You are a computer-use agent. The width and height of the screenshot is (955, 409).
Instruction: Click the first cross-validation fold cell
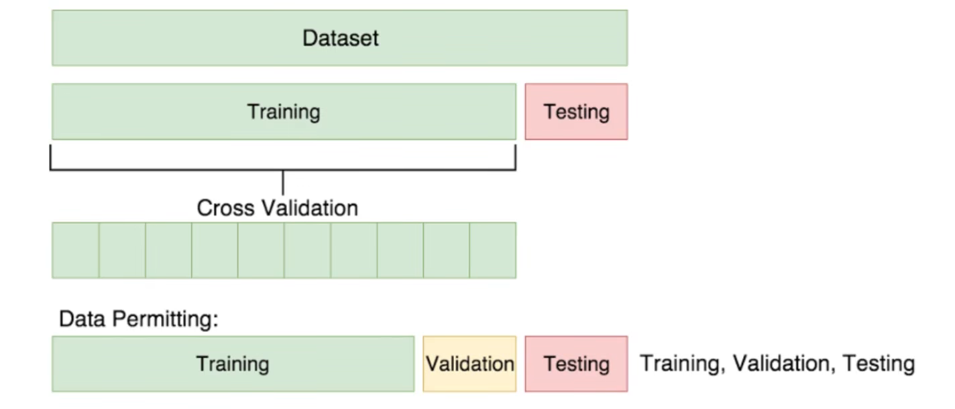[x=76, y=250]
